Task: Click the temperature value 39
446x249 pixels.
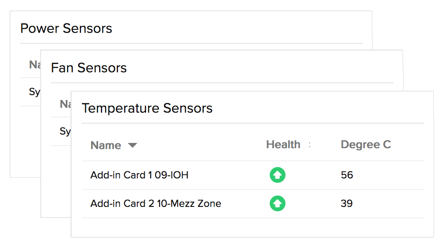Action: click(346, 203)
